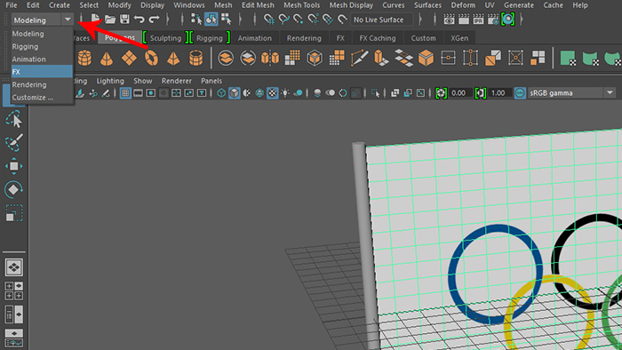Create a polygon pyramid from shelf

tap(173, 59)
